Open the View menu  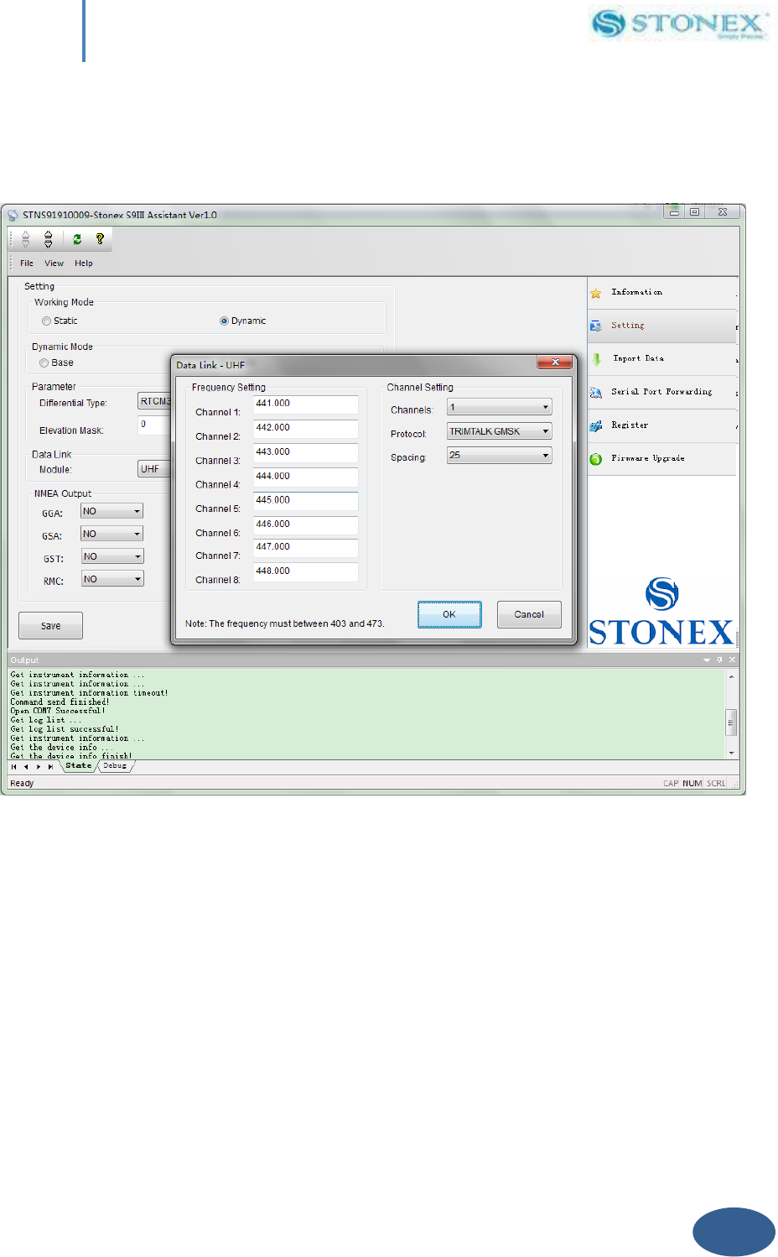[x=54, y=263]
